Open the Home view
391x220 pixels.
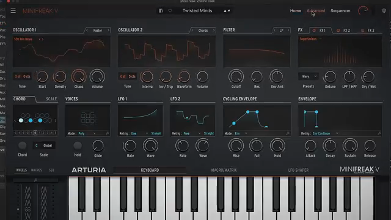pyautogui.click(x=295, y=11)
